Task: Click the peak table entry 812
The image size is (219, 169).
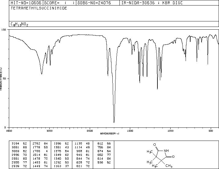Action: (x=100, y=144)
